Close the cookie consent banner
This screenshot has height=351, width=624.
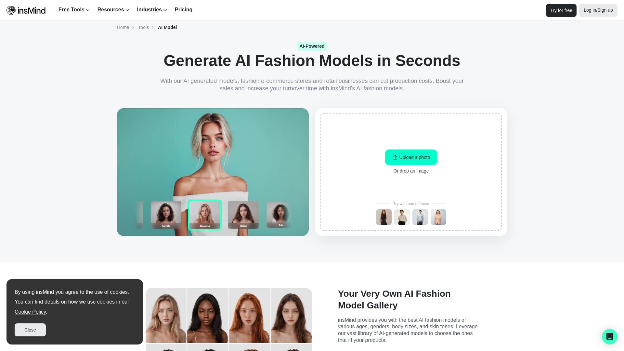tap(30, 330)
